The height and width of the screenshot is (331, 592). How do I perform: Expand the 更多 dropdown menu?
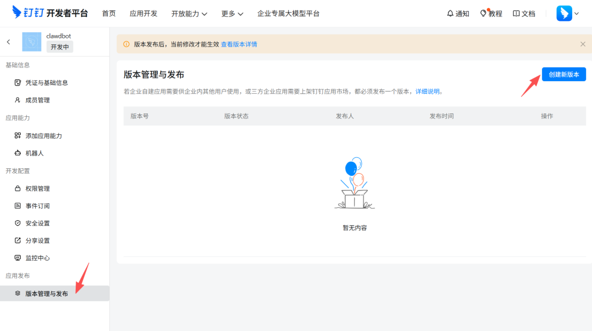[232, 14]
